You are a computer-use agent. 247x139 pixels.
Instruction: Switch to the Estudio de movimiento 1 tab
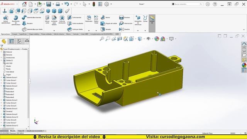[35, 131]
